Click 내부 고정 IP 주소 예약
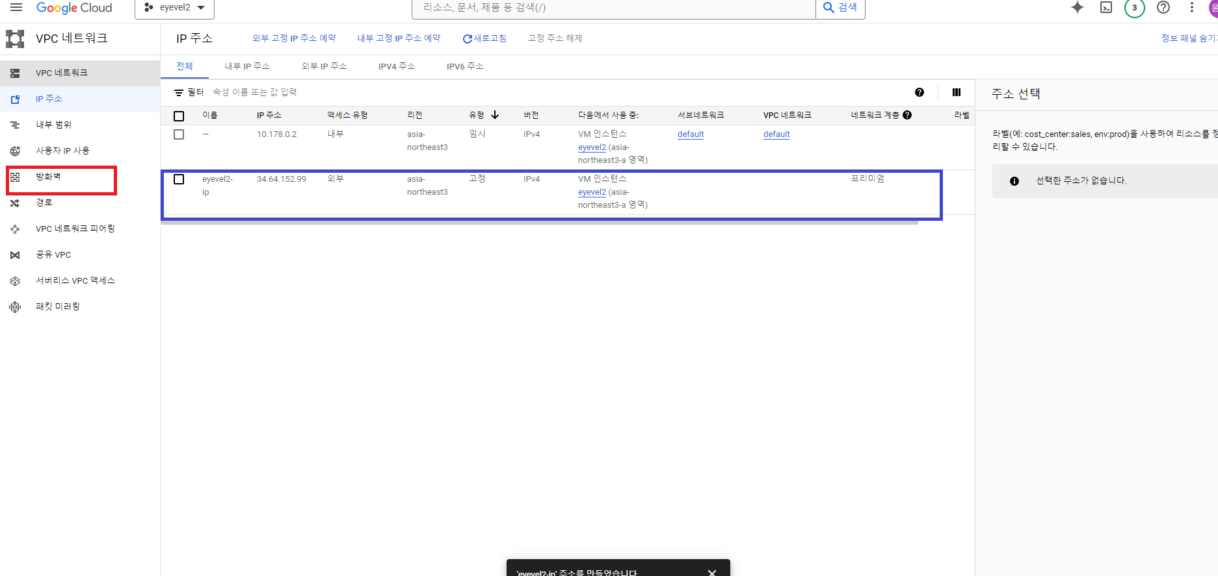Viewport: 1218px width, 576px height. click(399, 38)
